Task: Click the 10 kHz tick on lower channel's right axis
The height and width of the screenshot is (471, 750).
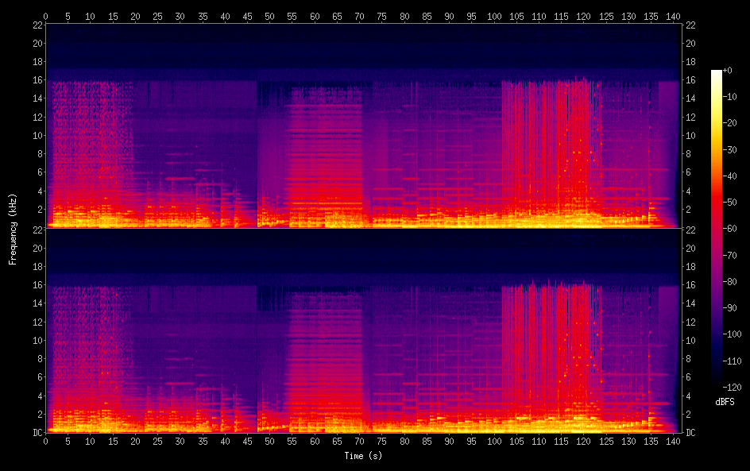Action: (690, 340)
